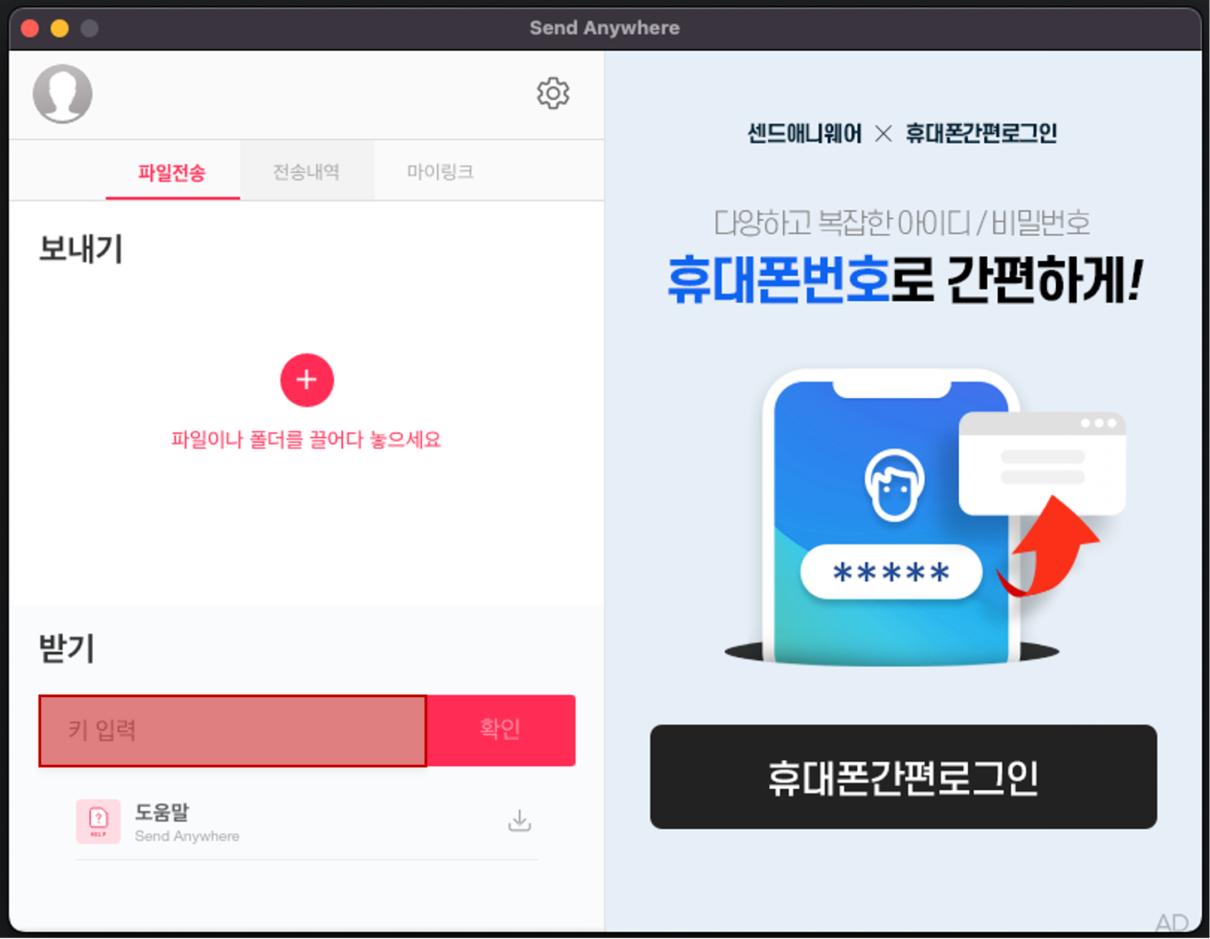Switch to the 전송내역 tab

click(307, 172)
